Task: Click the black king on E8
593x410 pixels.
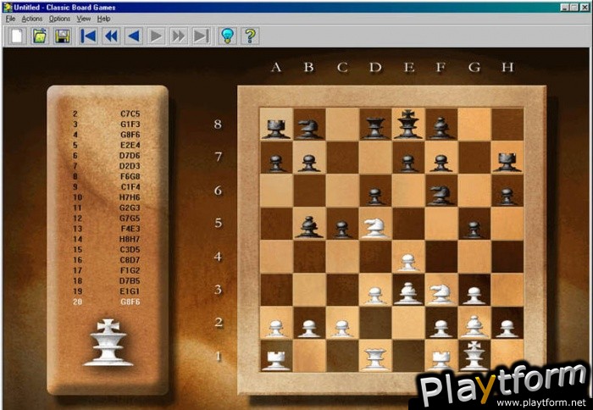Action: (408, 124)
